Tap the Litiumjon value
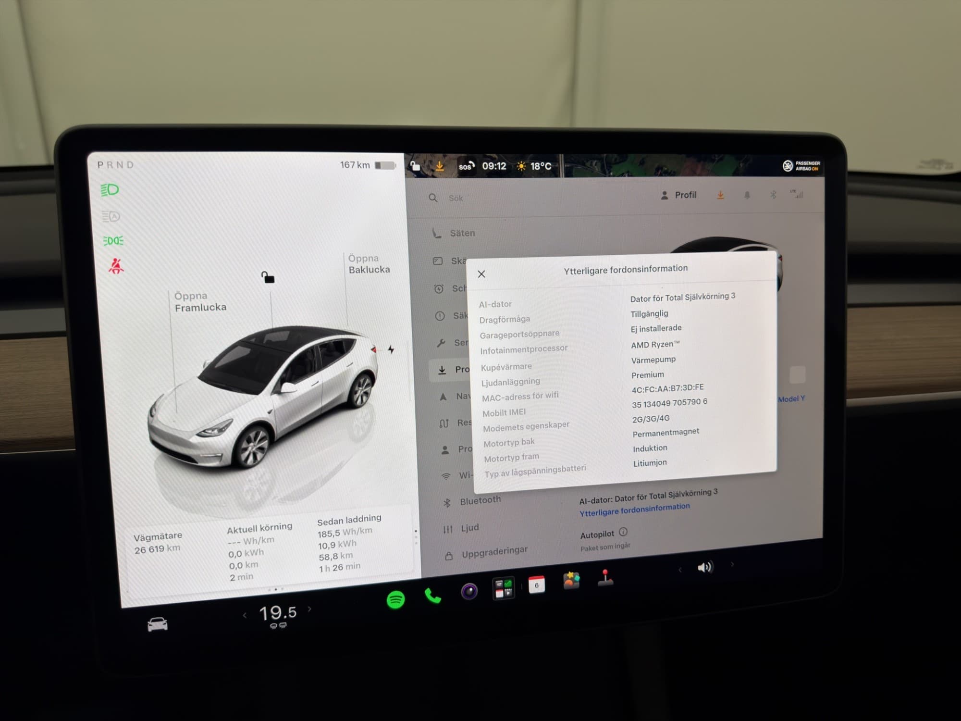 [650, 463]
